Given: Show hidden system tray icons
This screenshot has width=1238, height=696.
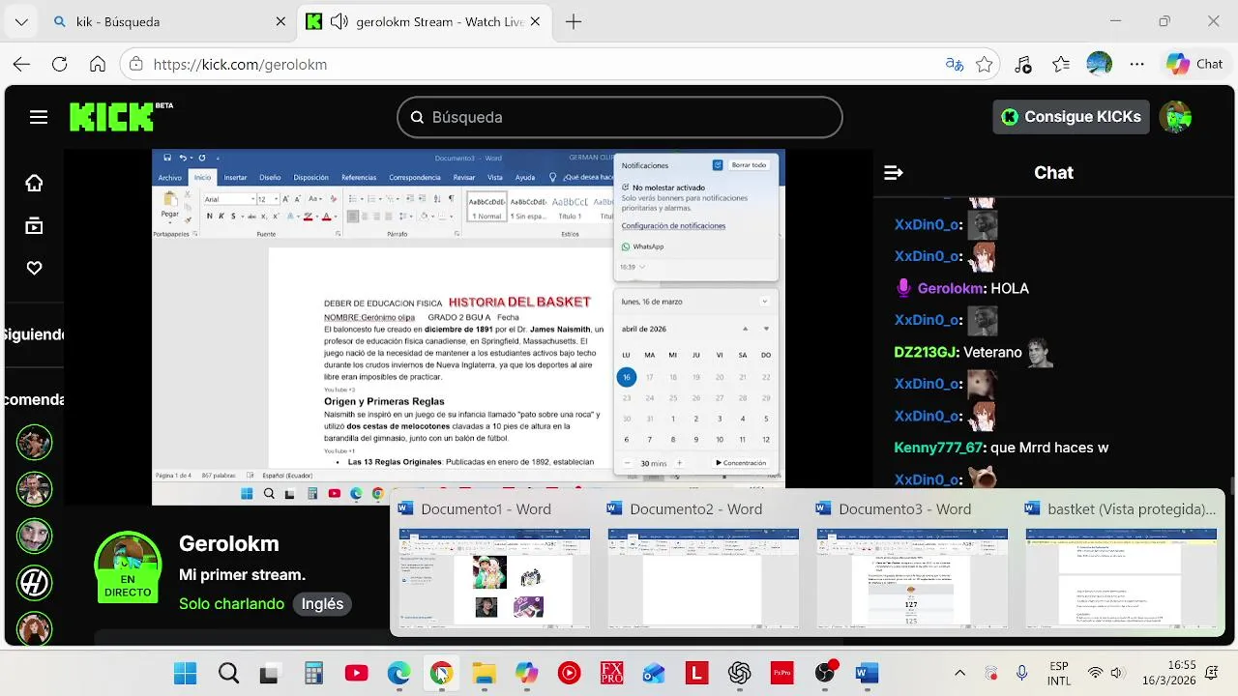Looking at the screenshot, I should pyautogui.click(x=959, y=673).
